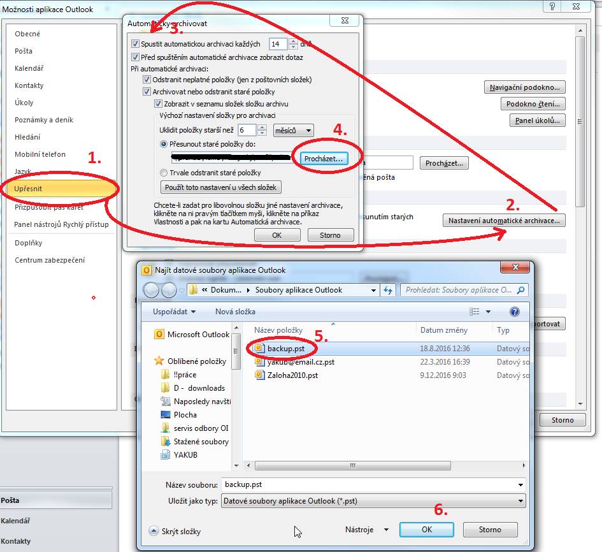Toggle Archivovat nebo odstranit staré položky
This screenshot has height=552, width=602.
pyautogui.click(x=147, y=91)
